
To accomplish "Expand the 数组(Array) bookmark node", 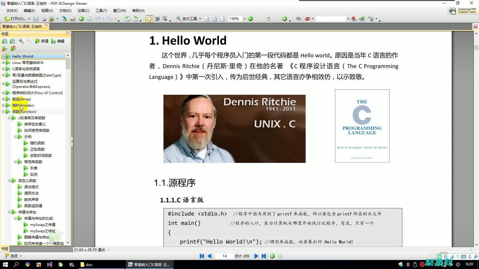I will click(x=3, y=99).
